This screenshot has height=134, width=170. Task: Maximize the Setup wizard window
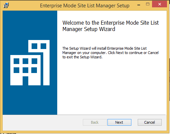tap(148, 4)
